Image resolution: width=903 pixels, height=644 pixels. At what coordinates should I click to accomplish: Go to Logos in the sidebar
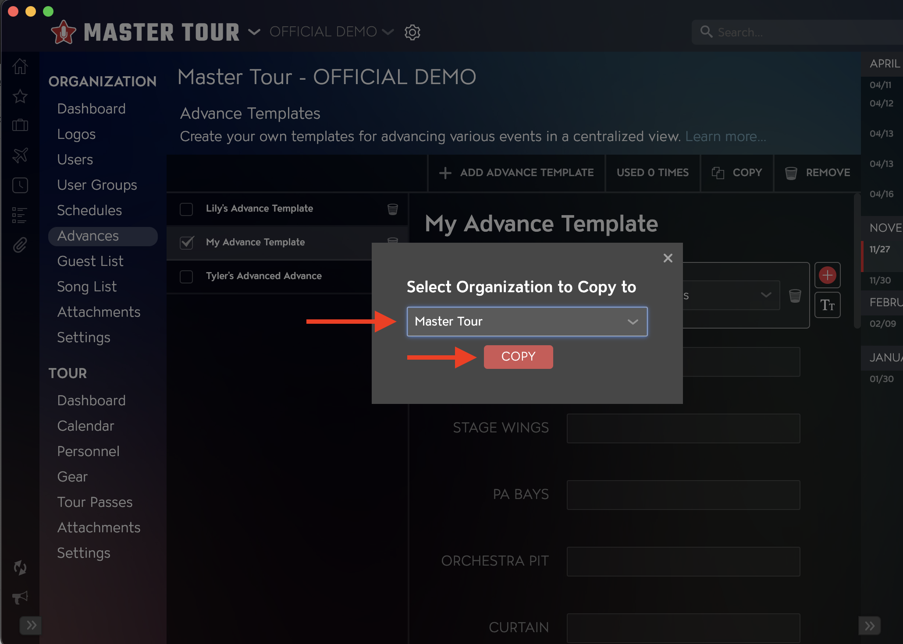coord(76,134)
